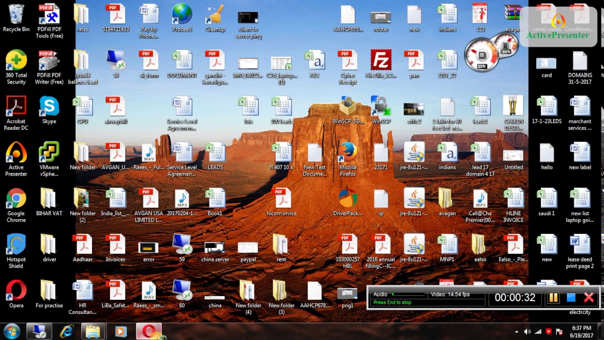
Task: Open the WinSCP-5.9 installer package icon
Action: (x=348, y=110)
